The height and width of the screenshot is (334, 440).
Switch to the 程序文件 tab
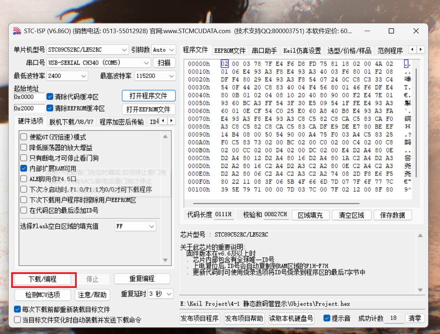[195, 50]
